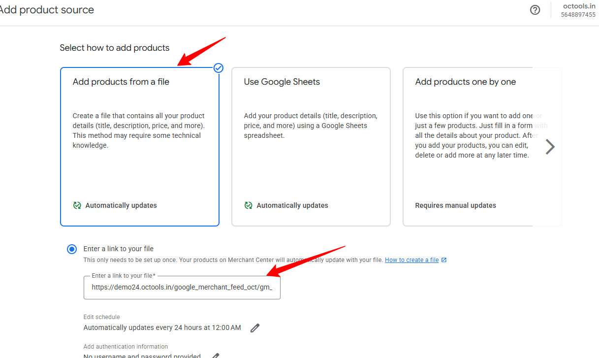Click the sync icon in the file card
The image size is (599, 358).
point(77,205)
